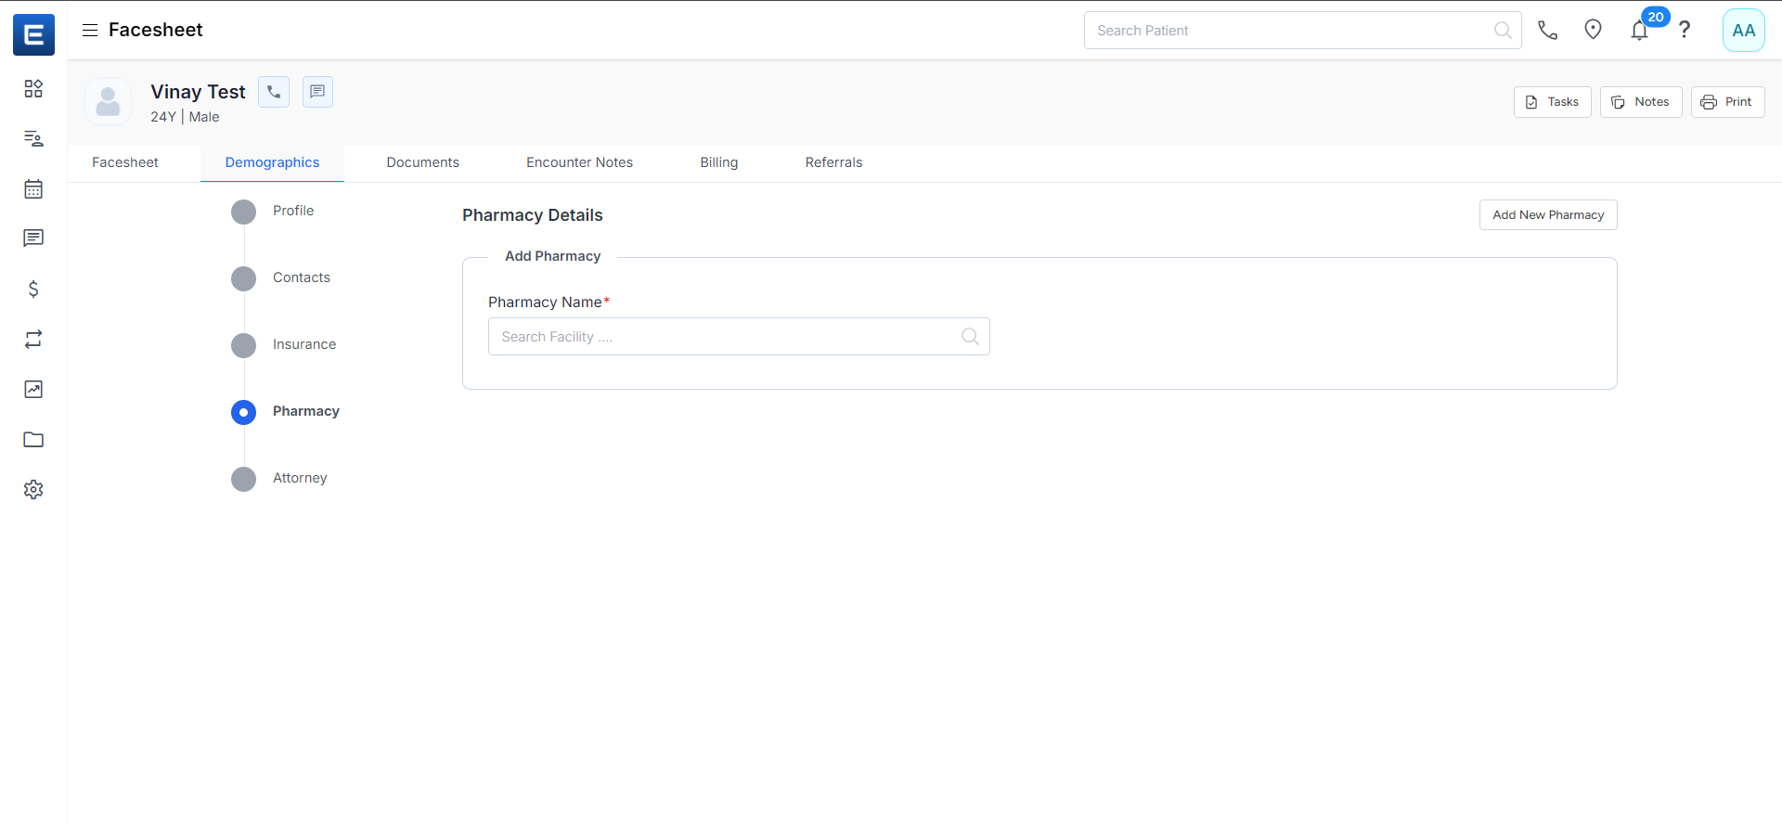Image resolution: width=1782 pixels, height=824 pixels.
Task: Open the settings gear in left sidebar
Action: tap(33, 490)
